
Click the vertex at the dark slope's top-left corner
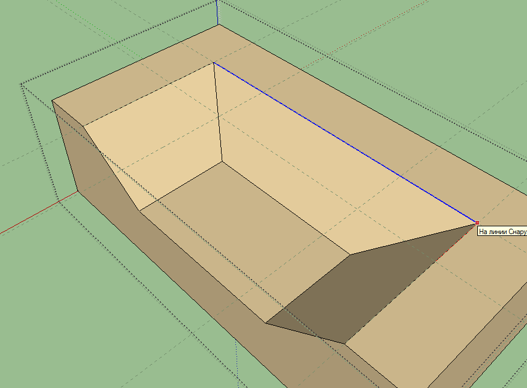(350, 254)
